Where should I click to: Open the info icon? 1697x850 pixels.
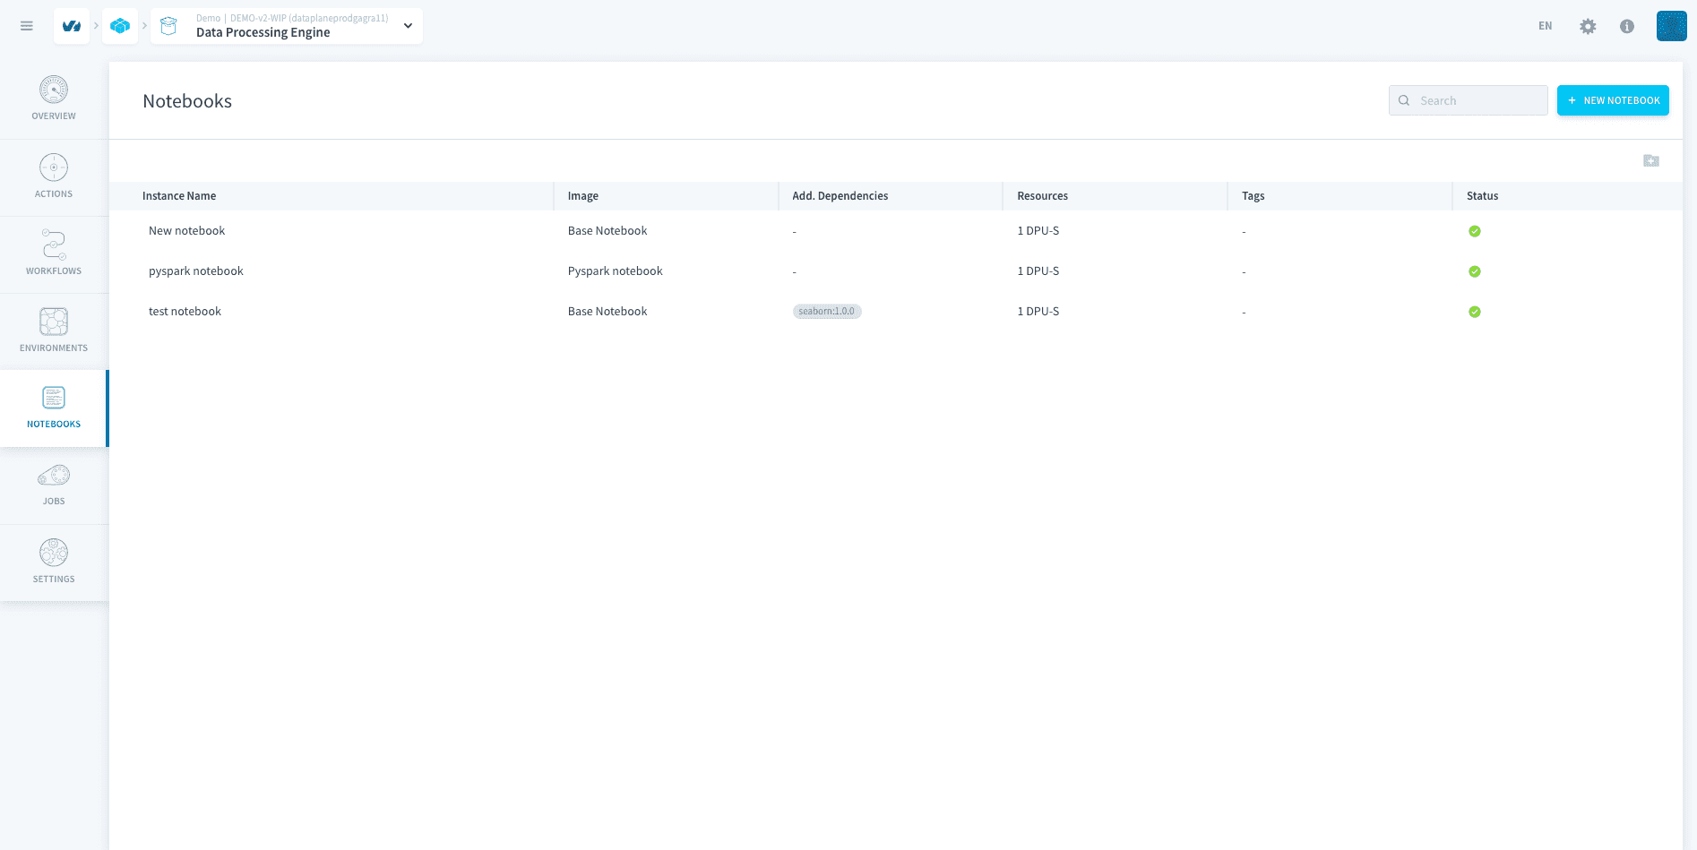[x=1627, y=26]
